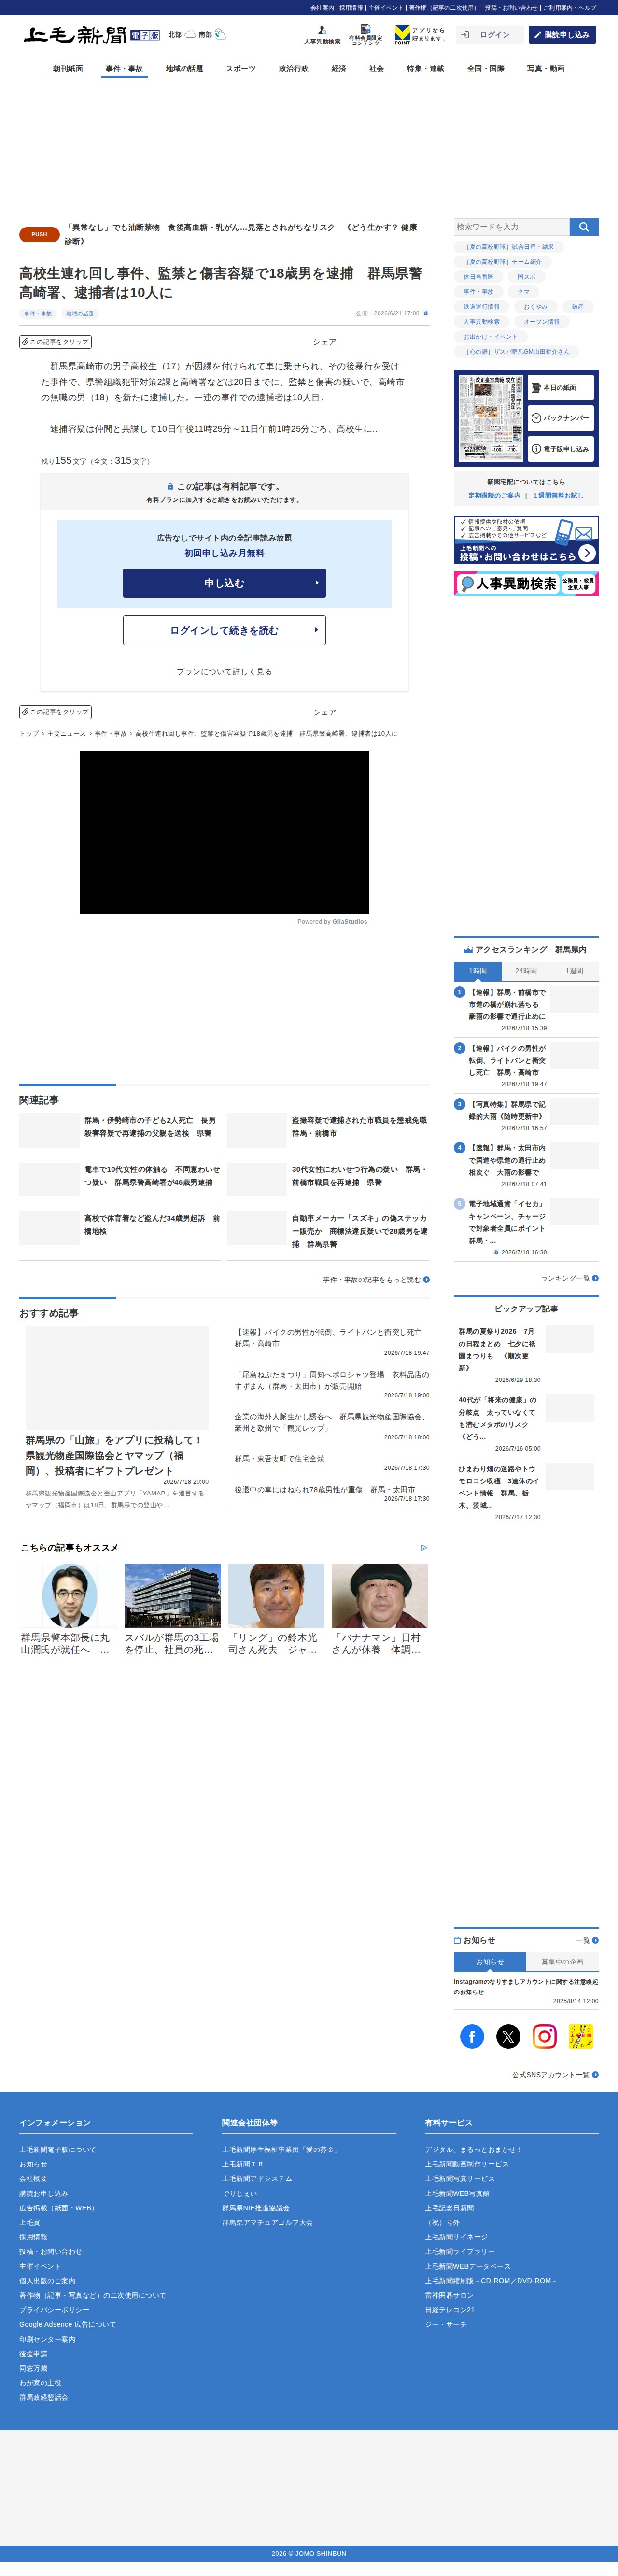Screen dimensions: 618x2576
Task: Click the 上毛新聞電子版について footer link
Action: (58, 2149)
